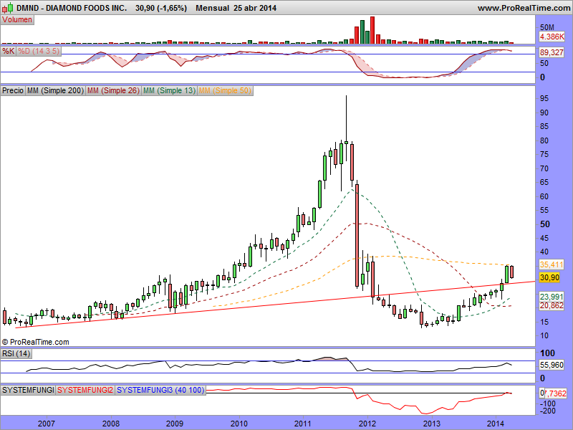This screenshot has height=430, width=573.
Task: Click the orange 35,411 moving average value
Action: pos(552,264)
